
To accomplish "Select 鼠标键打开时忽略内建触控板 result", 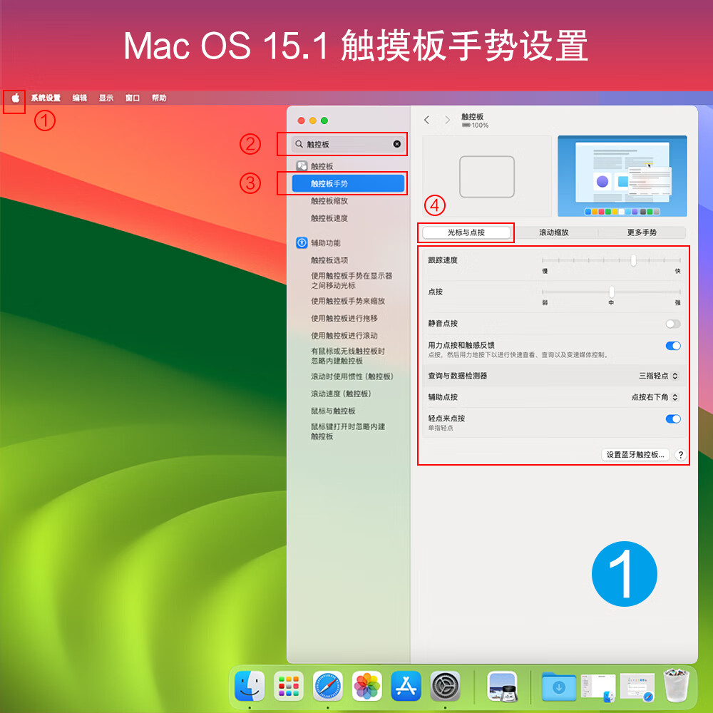I will [x=348, y=431].
